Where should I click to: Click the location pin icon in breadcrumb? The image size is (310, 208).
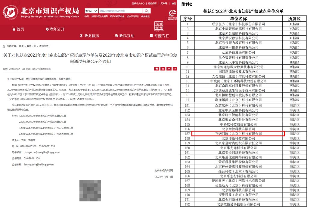click(4, 46)
